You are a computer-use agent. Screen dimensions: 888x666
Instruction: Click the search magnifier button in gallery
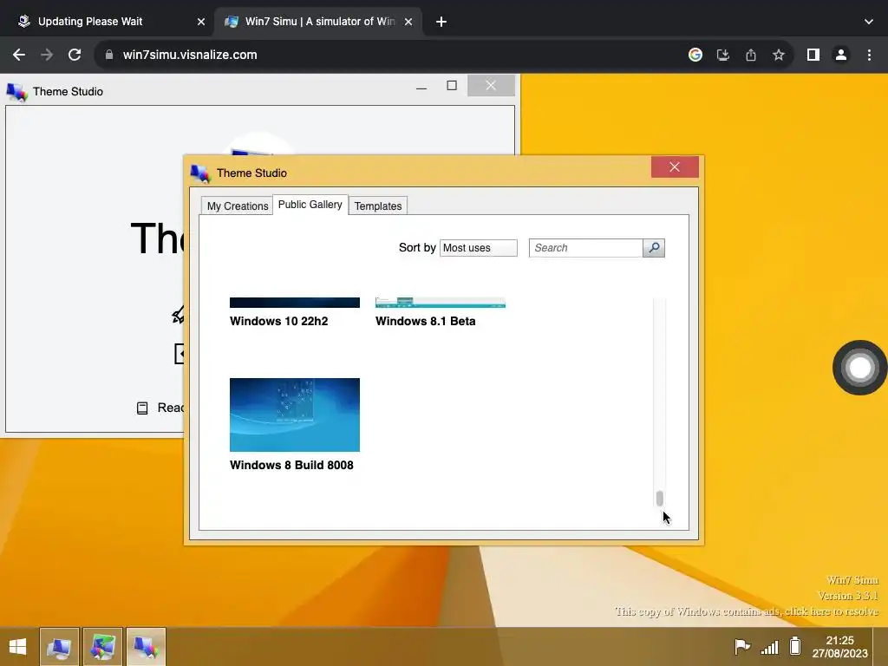click(x=654, y=247)
